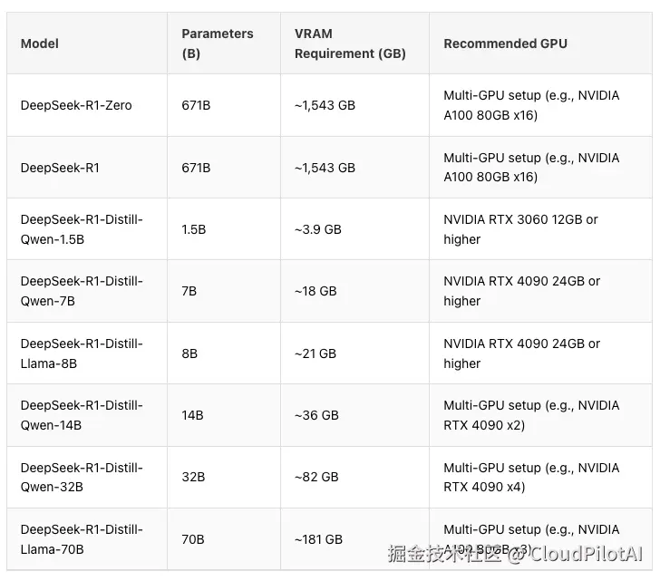Click the Model column header
Viewport: 660px width, 581px height.
(x=40, y=44)
